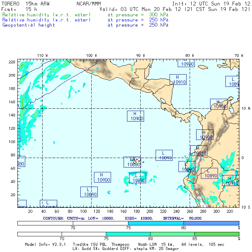Click the 'Thompson' microphysics text
Image resolution: width=252 pixels, height=252 pixels.
(120, 245)
